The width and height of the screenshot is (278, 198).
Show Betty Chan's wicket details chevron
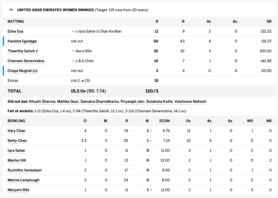pyautogui.click(x=151, y=141)
